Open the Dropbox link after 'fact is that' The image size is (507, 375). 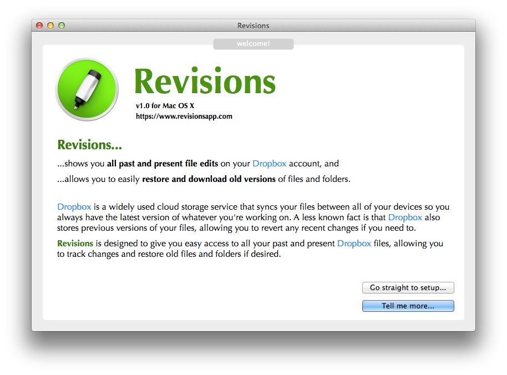coord(405,217)
